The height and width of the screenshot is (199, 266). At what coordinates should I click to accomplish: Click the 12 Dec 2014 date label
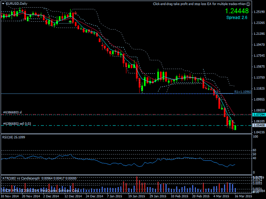(73, 196)
